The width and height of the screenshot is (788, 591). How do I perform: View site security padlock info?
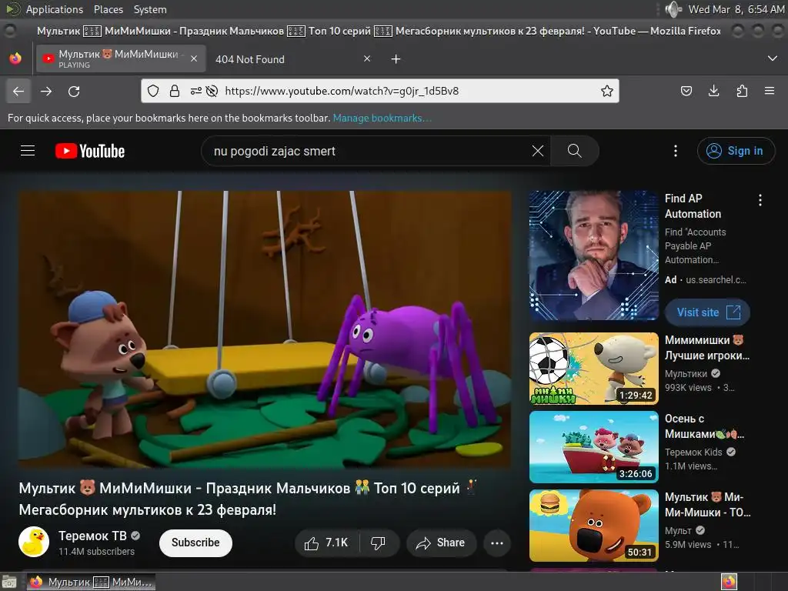point(175,91)
